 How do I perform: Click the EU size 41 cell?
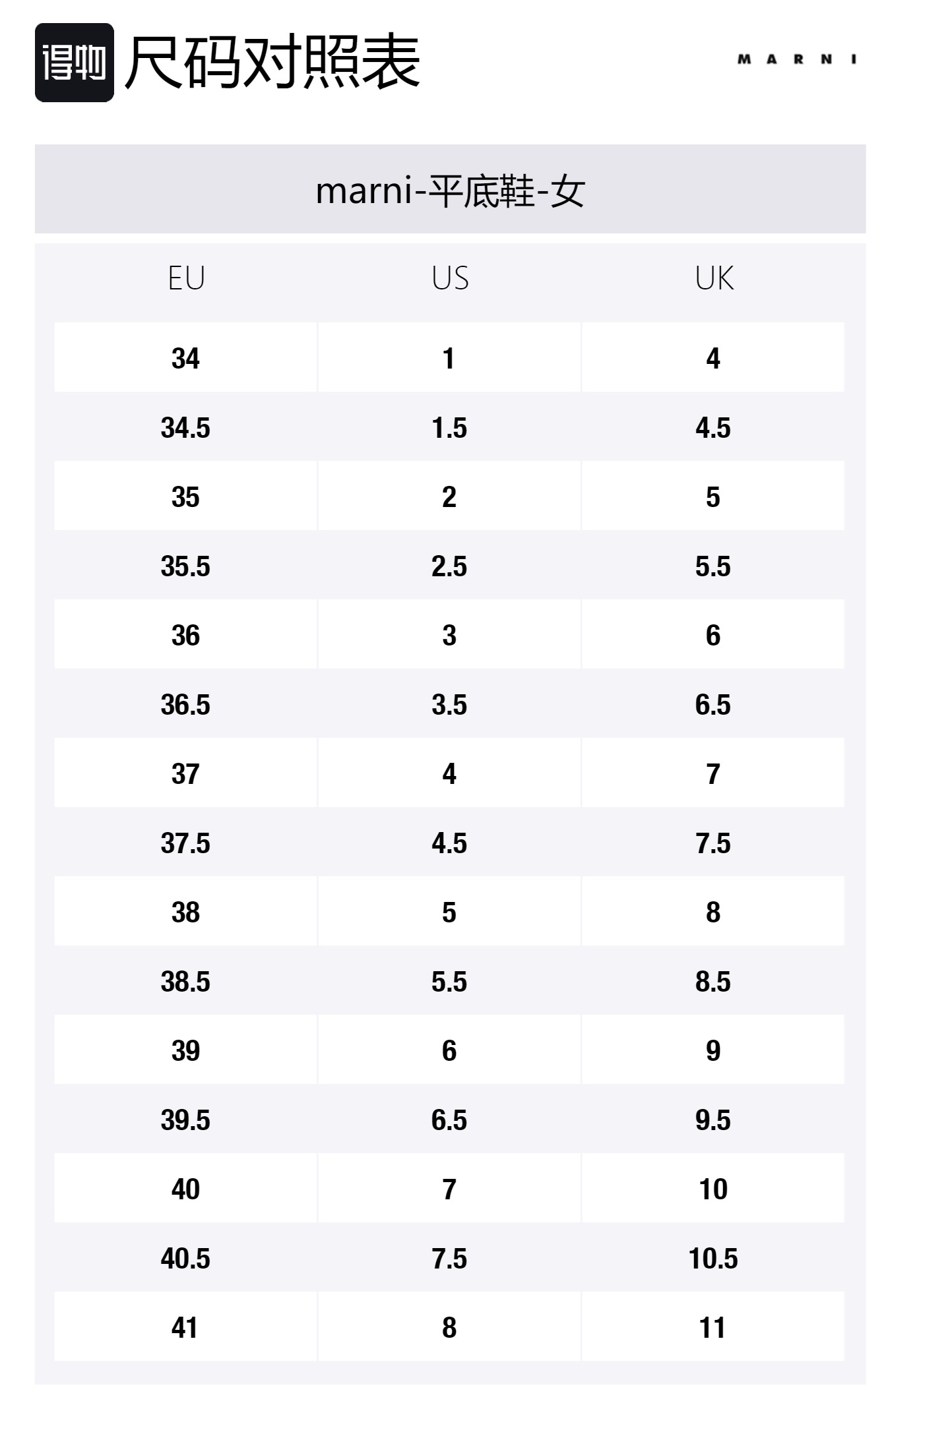click(185, 1327)
